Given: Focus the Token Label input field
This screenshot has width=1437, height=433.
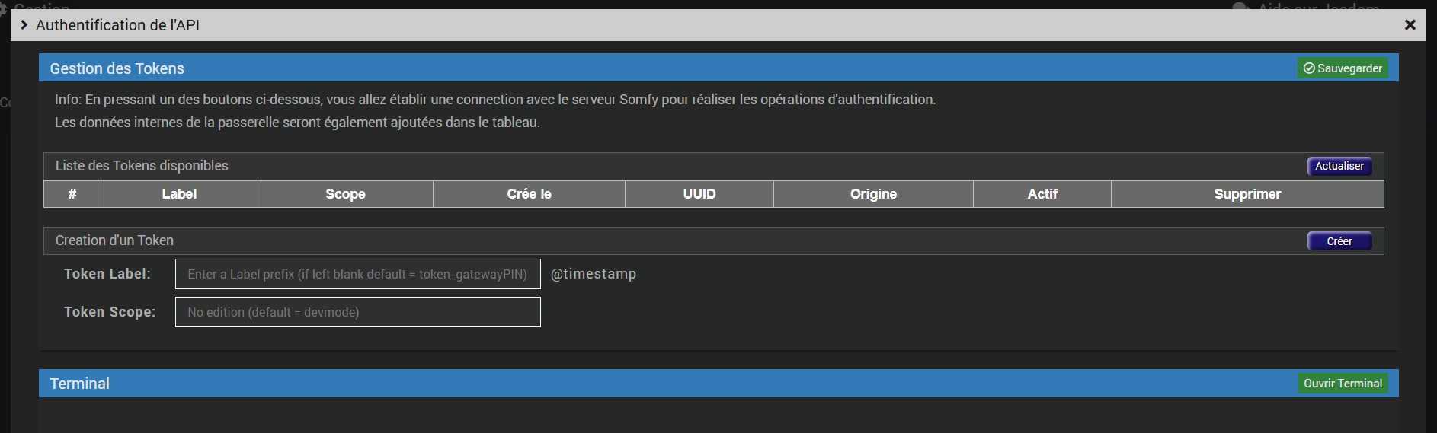Looking at the screenshot, I should point(358,274).
